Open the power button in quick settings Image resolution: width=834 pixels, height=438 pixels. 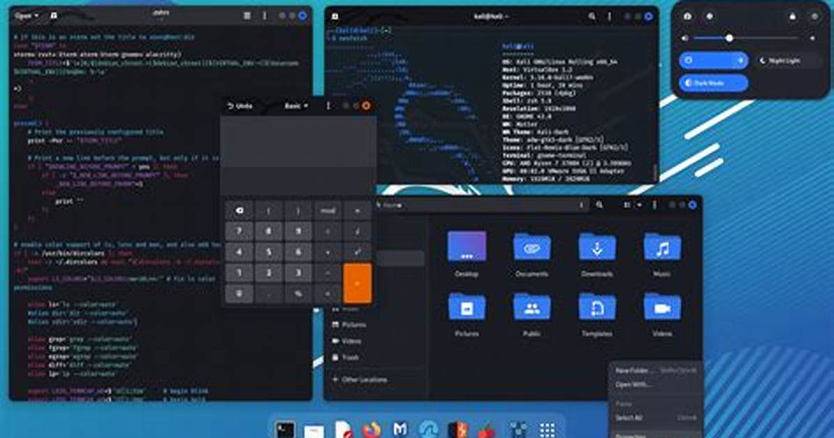(814, 17)
